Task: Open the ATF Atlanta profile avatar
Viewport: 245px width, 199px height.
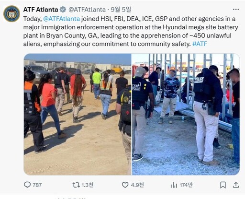Action: (11, 14)
